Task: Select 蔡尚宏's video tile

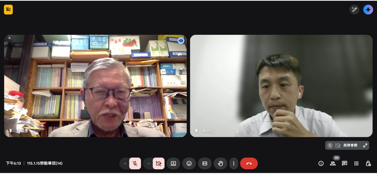Action: (x=281, y=86)
